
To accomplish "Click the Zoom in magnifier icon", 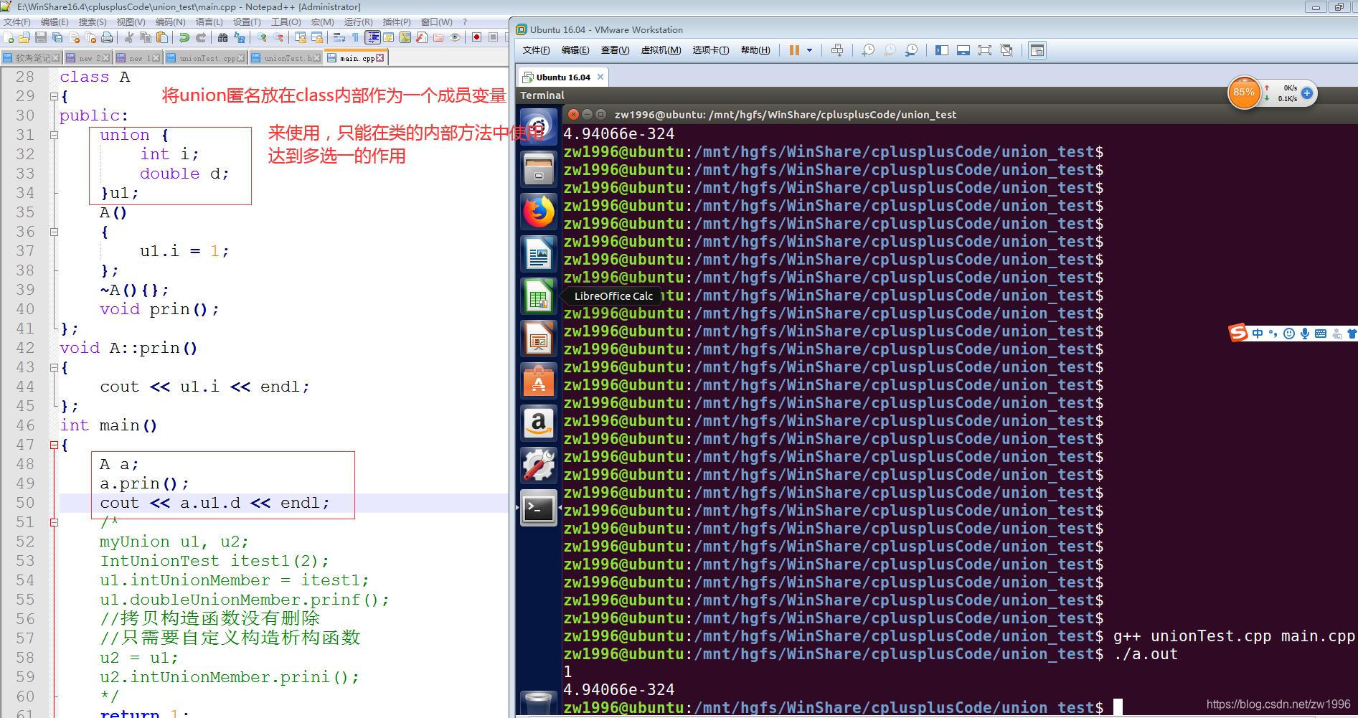I will [x=262, y=37].
